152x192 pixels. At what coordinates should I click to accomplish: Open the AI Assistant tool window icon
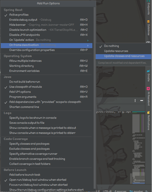pyautogui.click(x=148, y=88)
